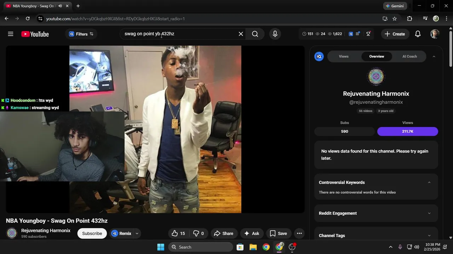Switch to the AI Coach tab
The height and width of the screenshot is (254, 453).
pos(409,56)
